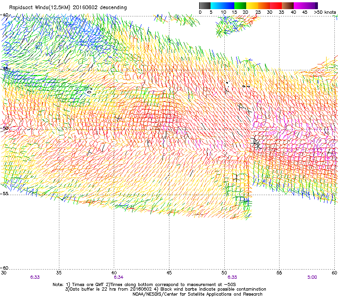Screen dimensions: 338x297
Task: Click the '>50 knots' legend label
Action: [x=325, y=12]
